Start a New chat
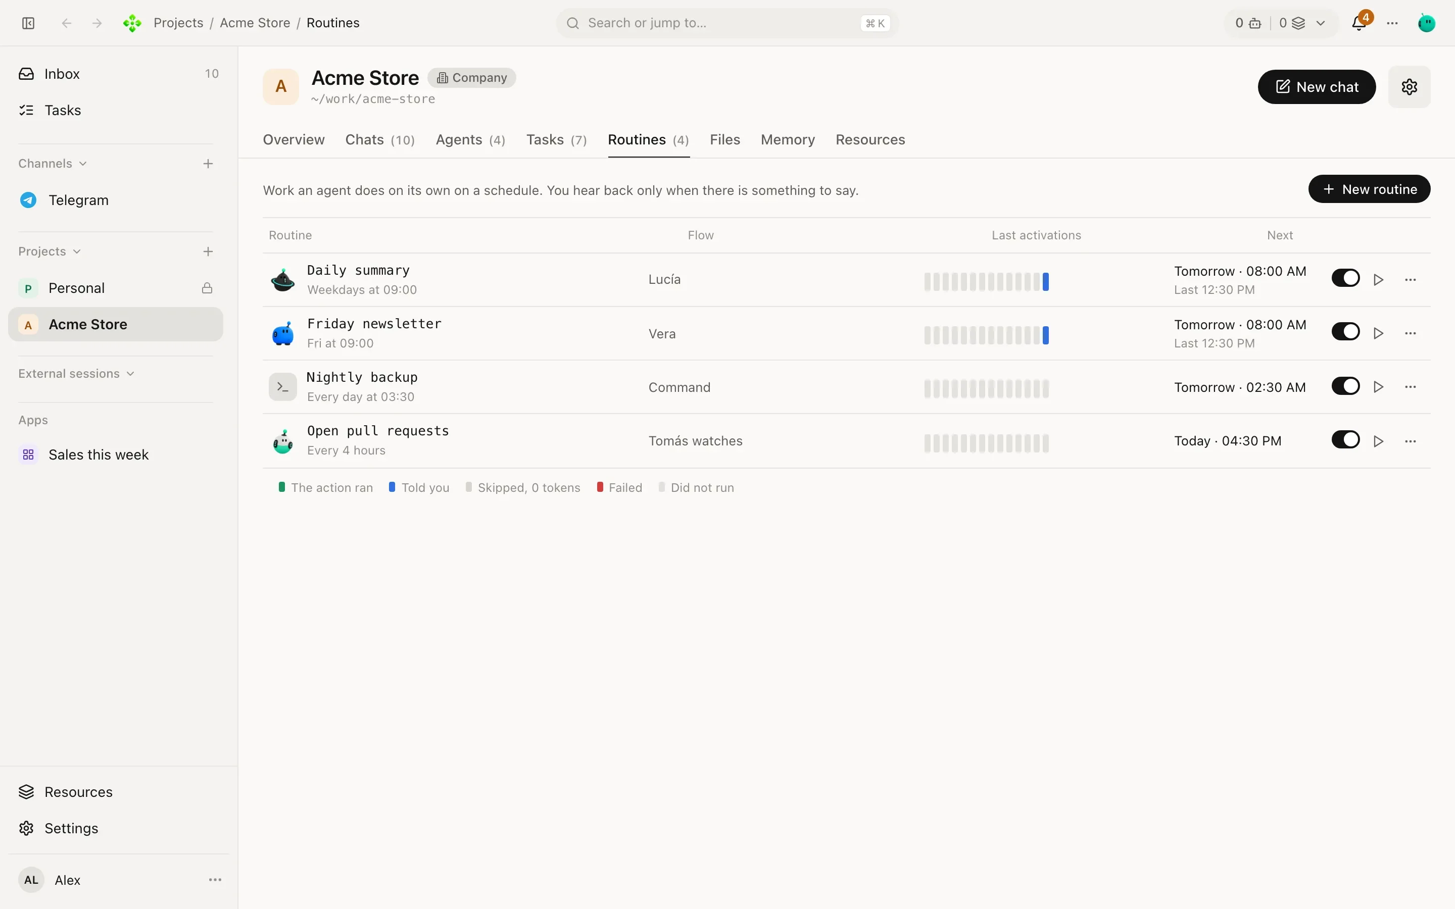1455x909 pixels. coord(1317,86)
